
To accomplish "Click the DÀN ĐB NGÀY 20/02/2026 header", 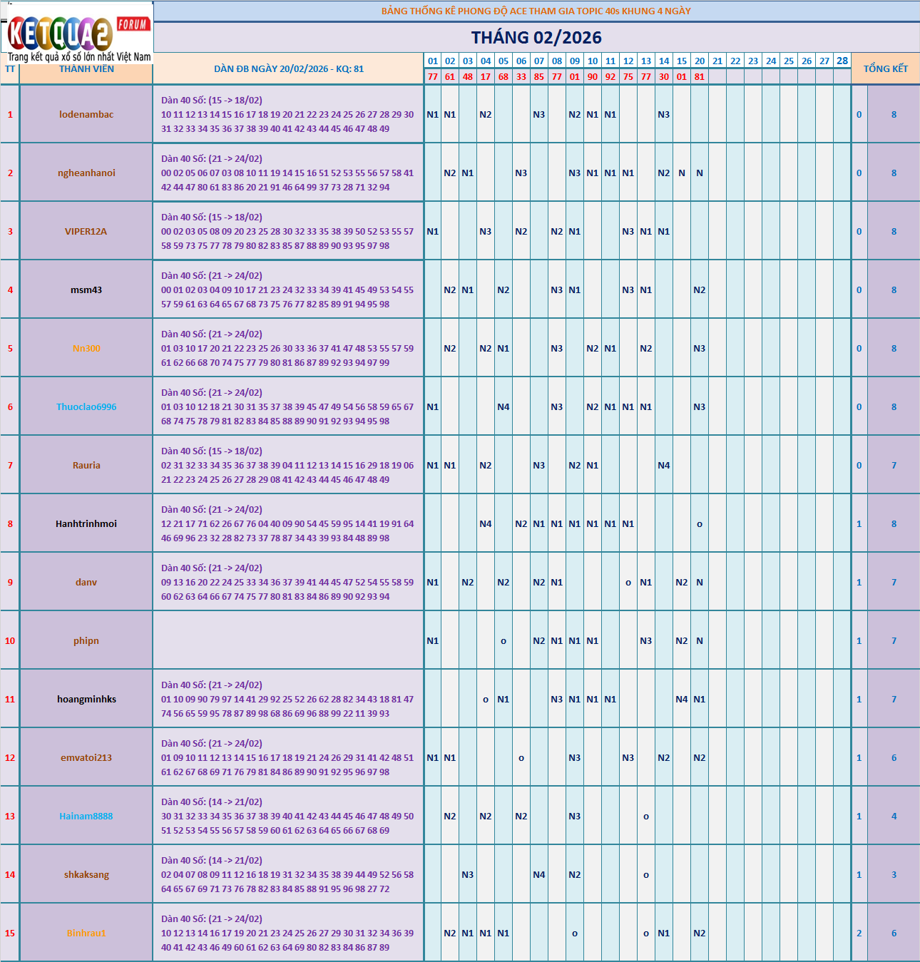I will coord(289,69).
